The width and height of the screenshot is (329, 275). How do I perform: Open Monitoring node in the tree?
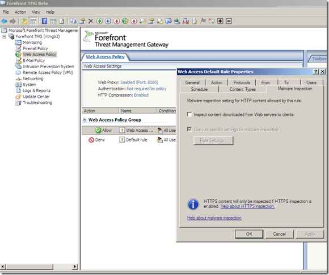[32, 43]
